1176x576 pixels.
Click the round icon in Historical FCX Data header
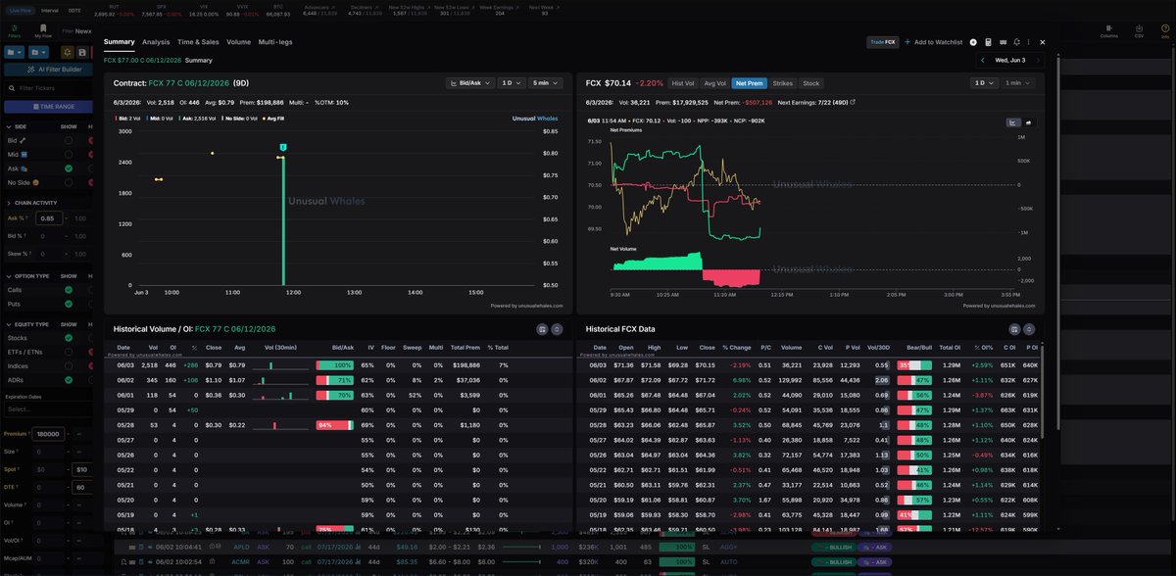click(x=1029, y=329)
